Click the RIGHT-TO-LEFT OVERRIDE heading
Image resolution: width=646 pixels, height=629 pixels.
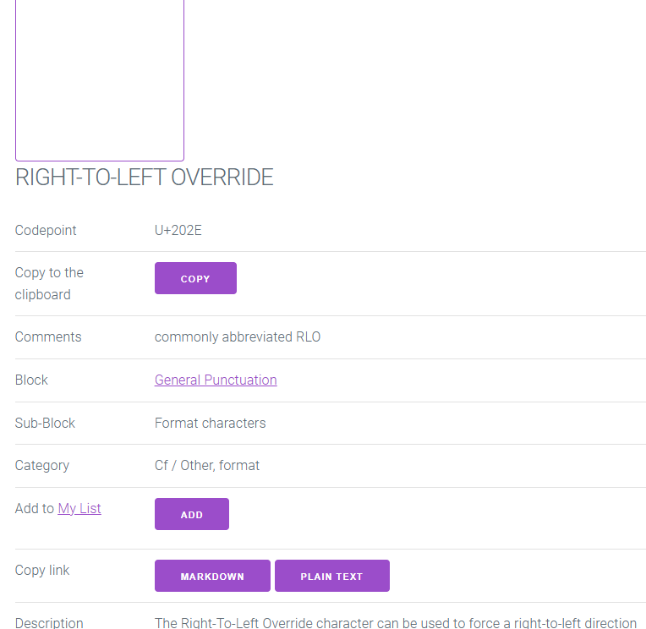[145, 178]
